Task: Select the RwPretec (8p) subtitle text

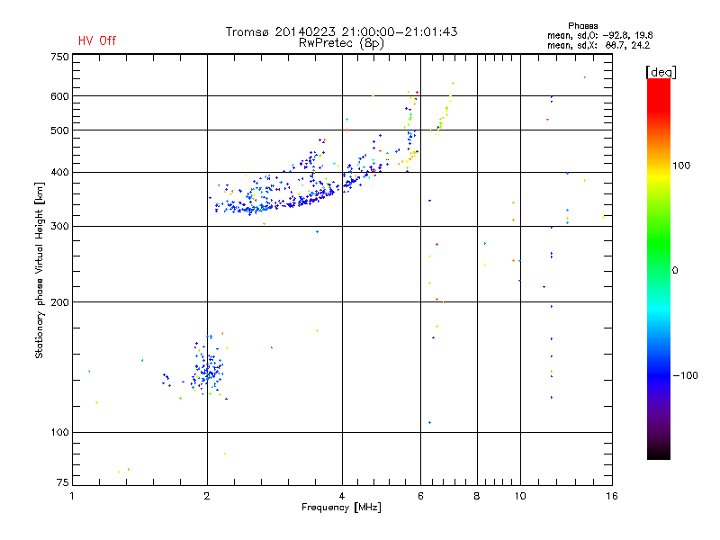Action: tap(341, 42)
